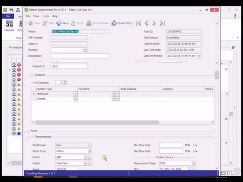Jump to the last record arrow
This screenshot has width=243, height=182.
point(162,23)
